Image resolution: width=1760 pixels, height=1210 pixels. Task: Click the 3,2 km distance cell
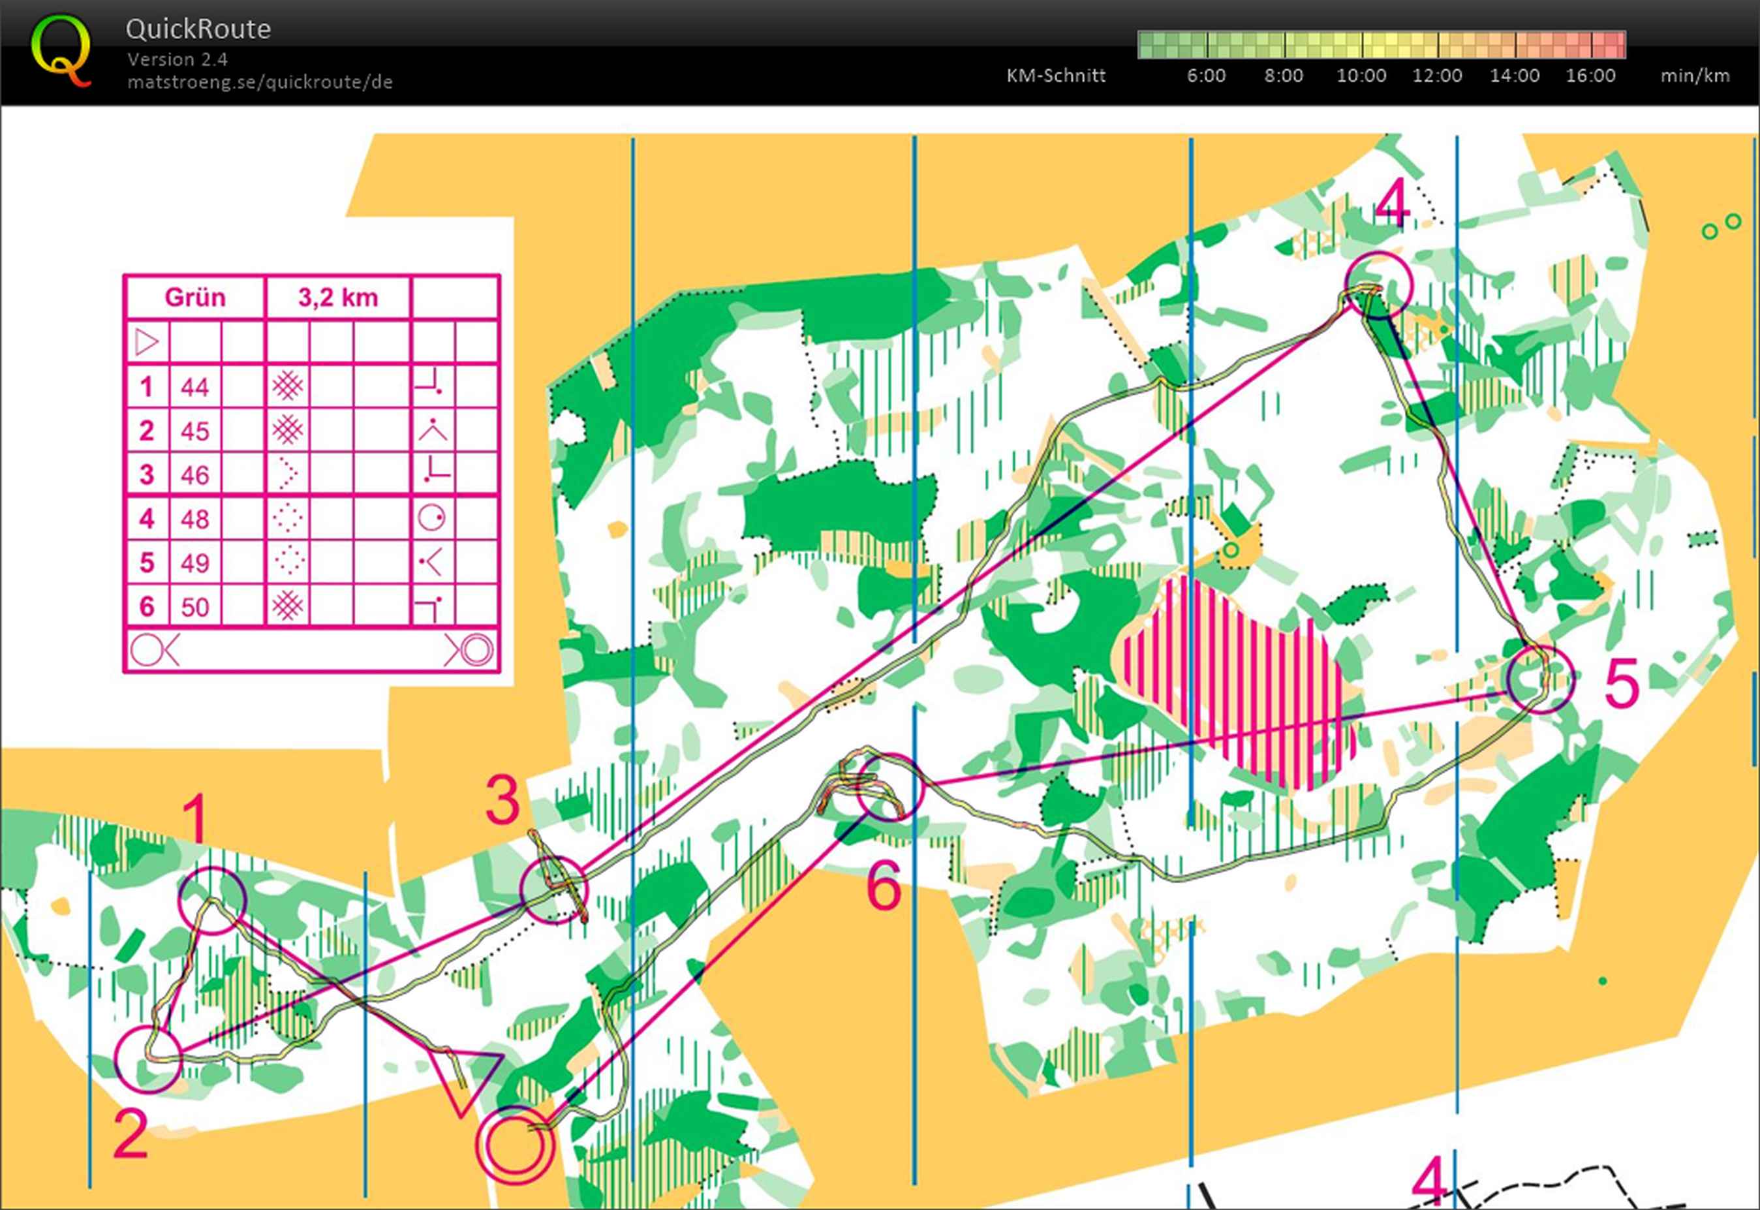click(x=338, y=297)
